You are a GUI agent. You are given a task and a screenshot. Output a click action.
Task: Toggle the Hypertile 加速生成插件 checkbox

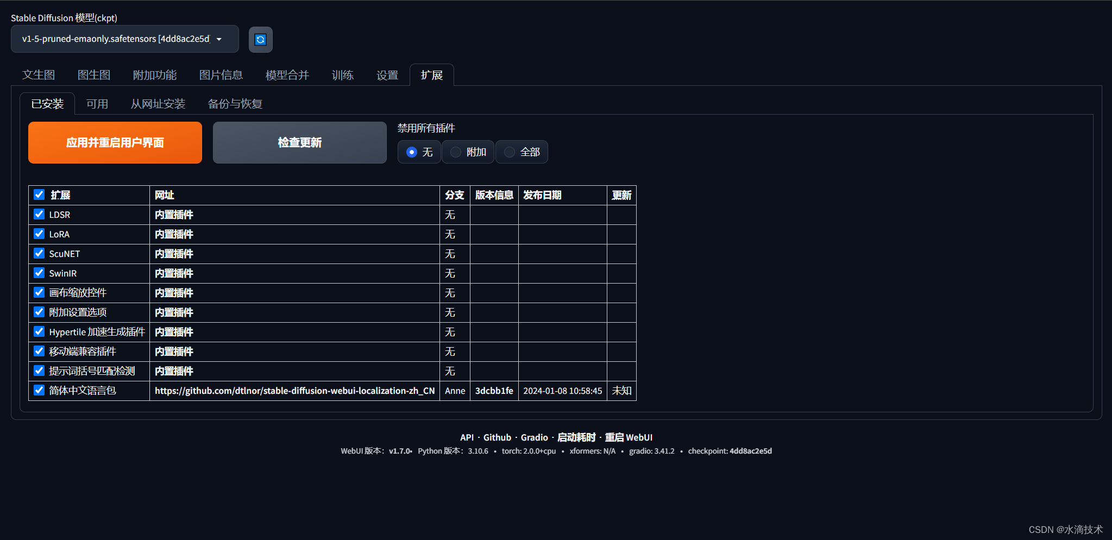[39, 331]
